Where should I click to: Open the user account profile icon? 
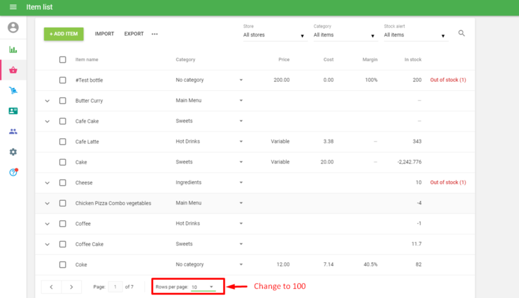(13, 27)
